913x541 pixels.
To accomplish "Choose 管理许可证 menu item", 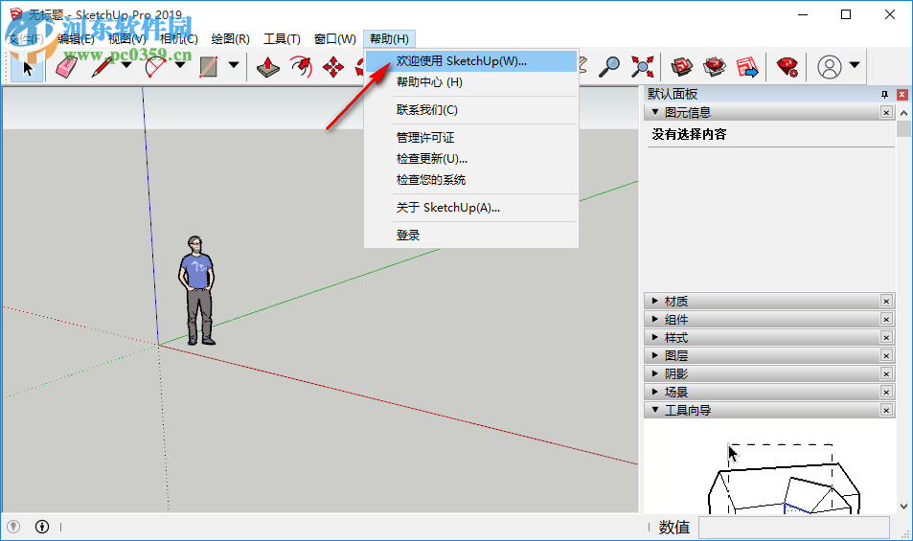I will [x=471, y=138].
